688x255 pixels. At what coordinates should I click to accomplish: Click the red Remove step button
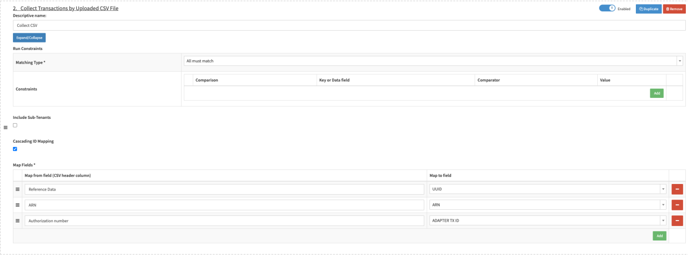point(674,9)
